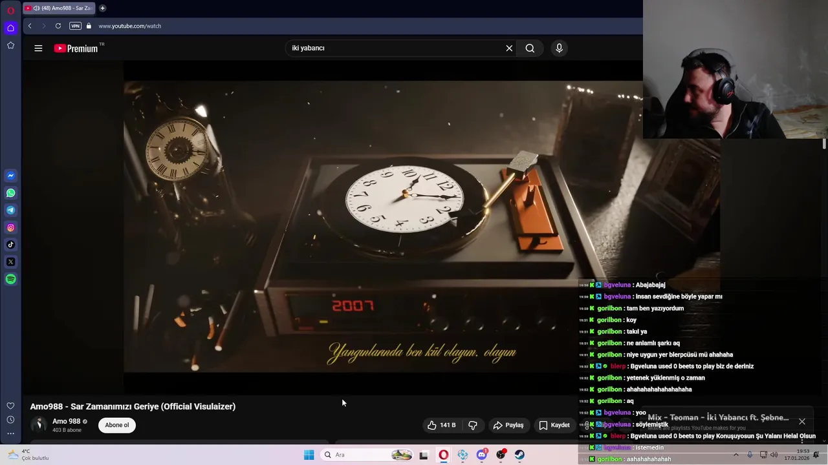
Task: Click video title Sar Zamanımızı Geriye
Action: [133, 406]
